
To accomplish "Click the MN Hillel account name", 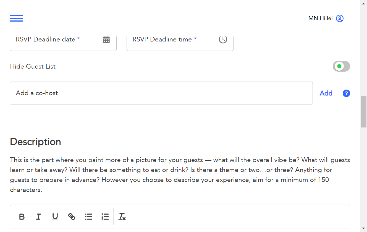I will [321, 18].
